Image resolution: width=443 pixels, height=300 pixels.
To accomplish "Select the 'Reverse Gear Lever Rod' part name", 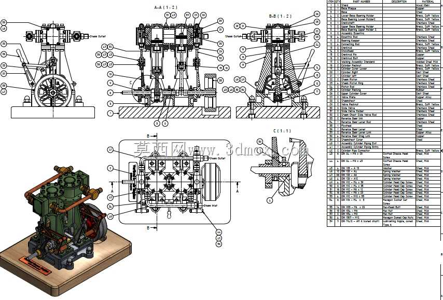I will (356, 122).
